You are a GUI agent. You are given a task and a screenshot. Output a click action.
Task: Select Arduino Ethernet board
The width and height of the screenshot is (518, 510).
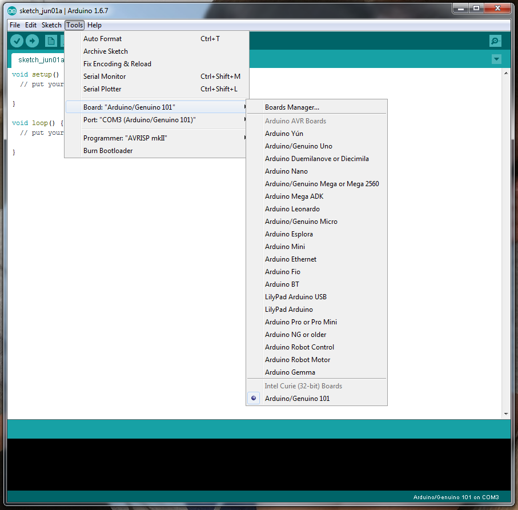[x=316, y=259]
